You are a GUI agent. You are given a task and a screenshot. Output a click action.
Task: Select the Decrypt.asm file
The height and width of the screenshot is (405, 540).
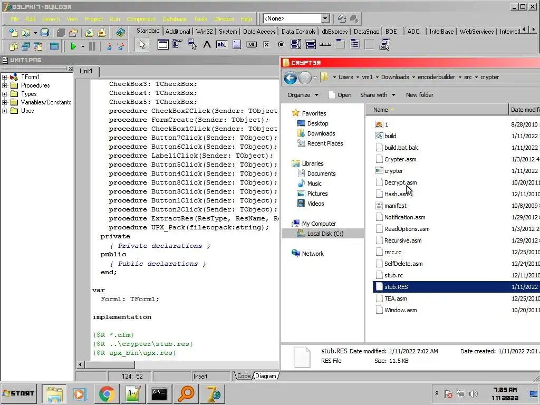pyautogui.click(x=400, y=182)
